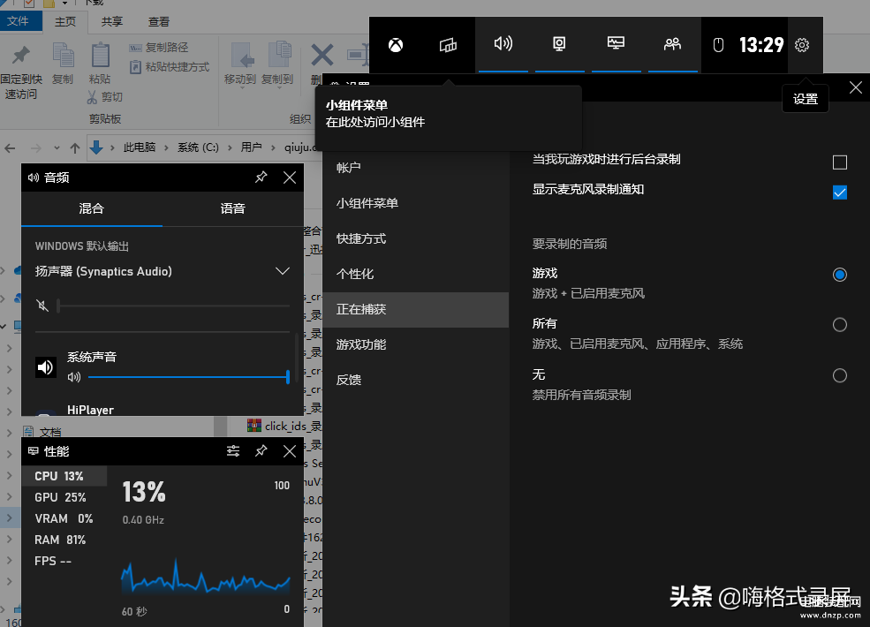Expand chevron after 此电脑 in address bar
This screenshot has height=627, width=870.
pyautogui.click(x=166, y=147)
